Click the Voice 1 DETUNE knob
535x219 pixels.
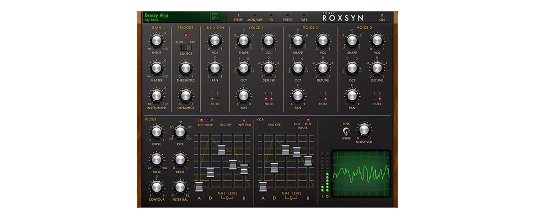point(268,68)
